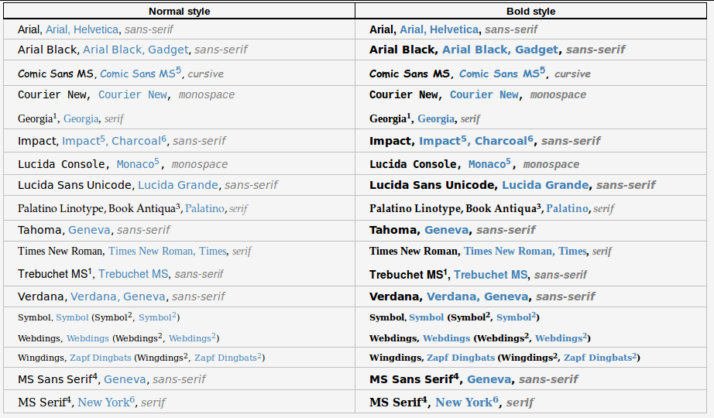The height and width of the screenshot is (418, 714).
Task: Select blue "Verdana, Geneva" in Normal style column
Action: coord(118,296)
